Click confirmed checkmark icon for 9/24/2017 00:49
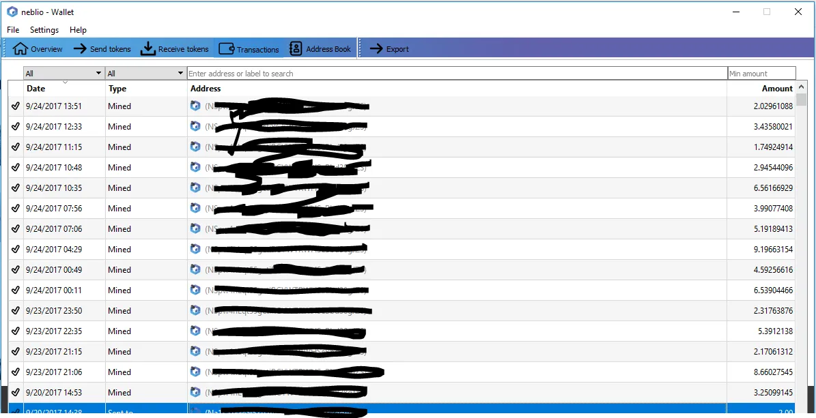The image size is (816, 418). (16, 269)
